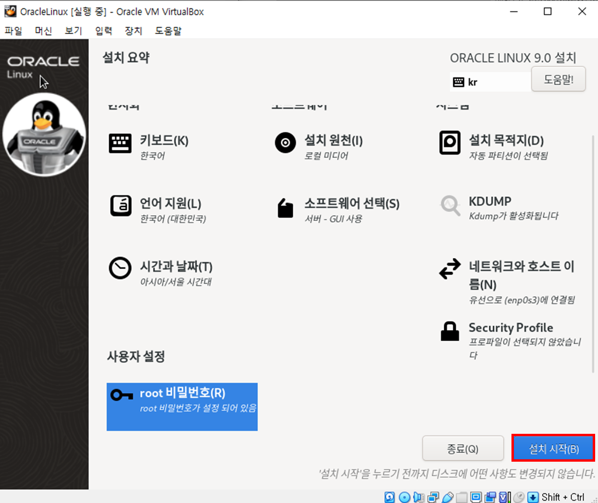
Task: Click the 로컬 미디어 text
Action: coord(326,156)
